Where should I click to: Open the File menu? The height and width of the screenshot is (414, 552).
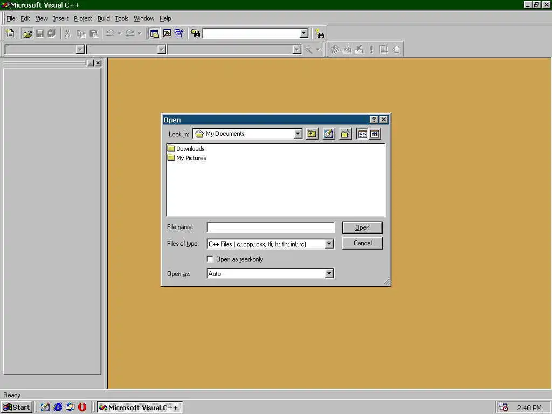click(11, 18)
